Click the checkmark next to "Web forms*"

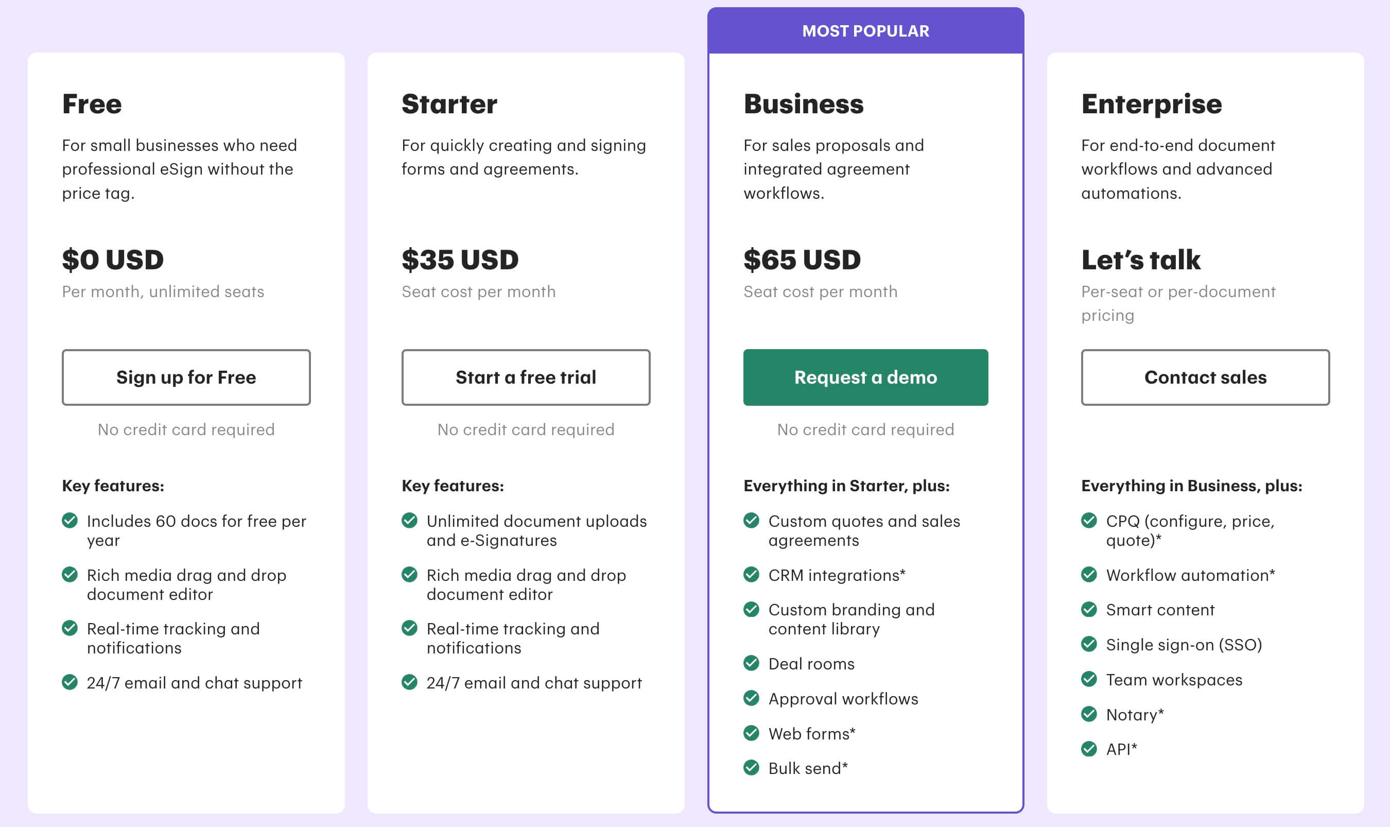(x=752, y=733)
